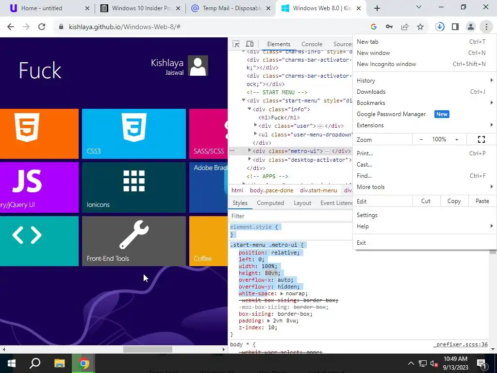
Task: Click the address bar URL
Action: click(x=125, y=27)
